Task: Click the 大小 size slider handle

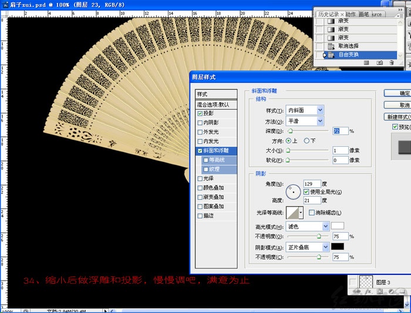Action: [x=288, y=150]
